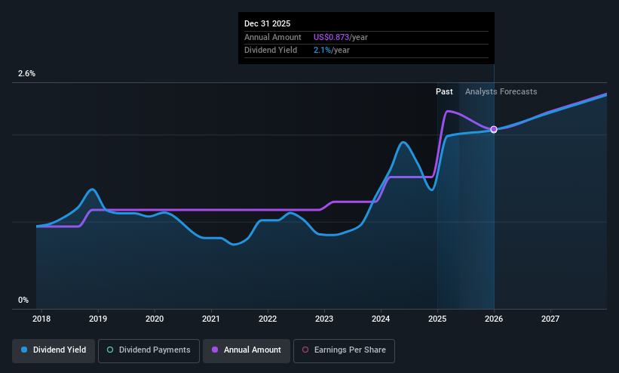Click the blue Dividend Yield legend dot
The image size is (619, 373).
[24, 350]
